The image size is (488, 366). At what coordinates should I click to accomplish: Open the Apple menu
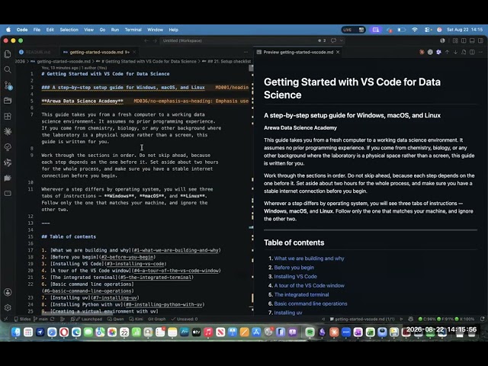pos(8,30)
